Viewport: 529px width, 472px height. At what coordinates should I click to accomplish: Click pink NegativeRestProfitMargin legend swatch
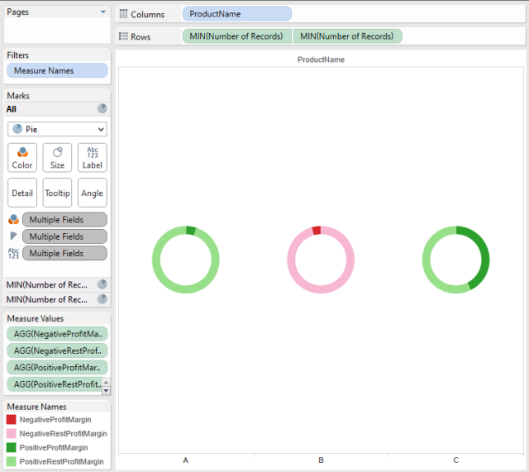pyautogui.click(x=11, y=433)
